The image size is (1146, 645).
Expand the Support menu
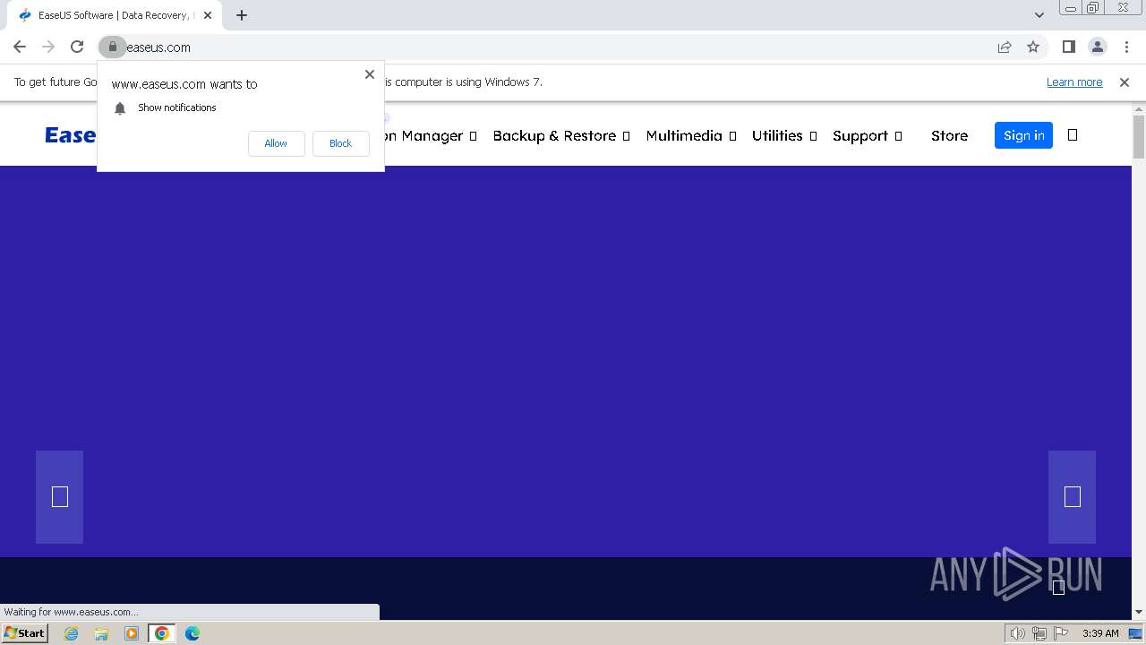tap(868, 136)
